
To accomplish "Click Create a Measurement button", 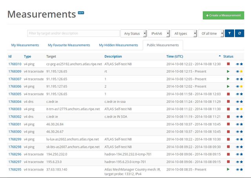I will click(x=224, y=15).
